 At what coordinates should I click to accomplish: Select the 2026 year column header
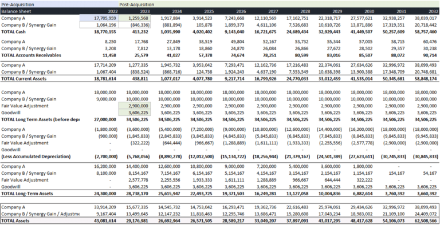point(241,11)
